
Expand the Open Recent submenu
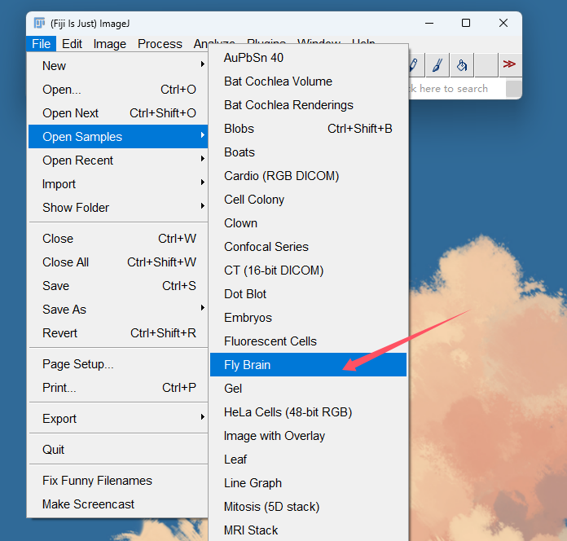click(118, 161)
